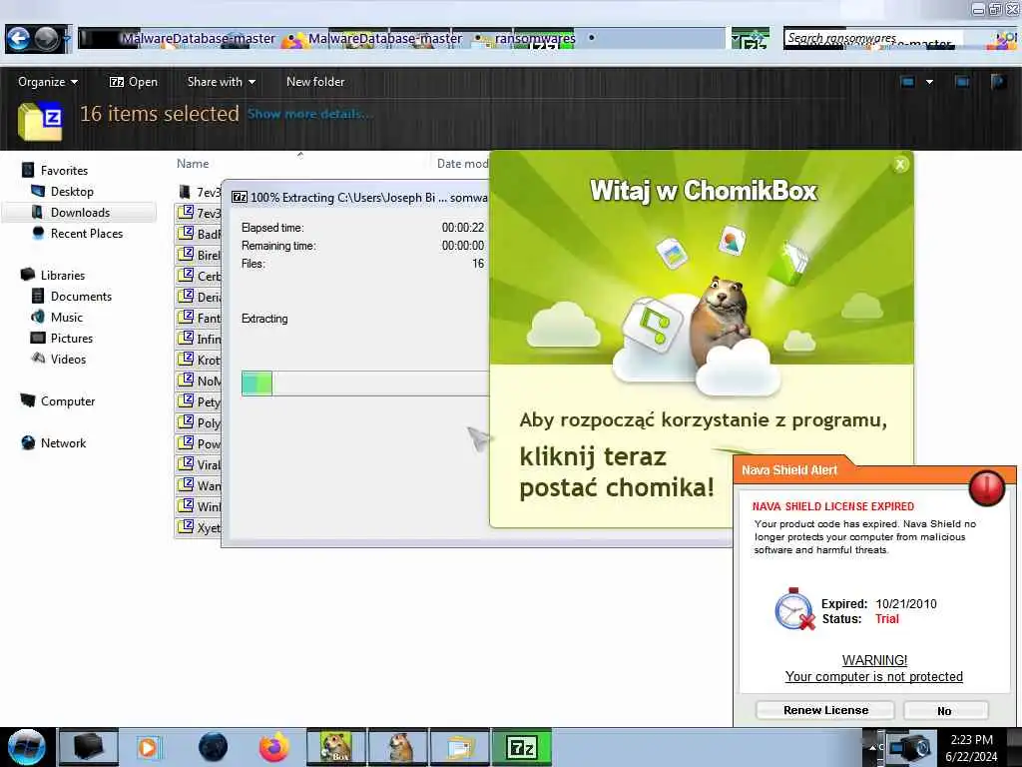Select the Pety archive file icon

186,401
